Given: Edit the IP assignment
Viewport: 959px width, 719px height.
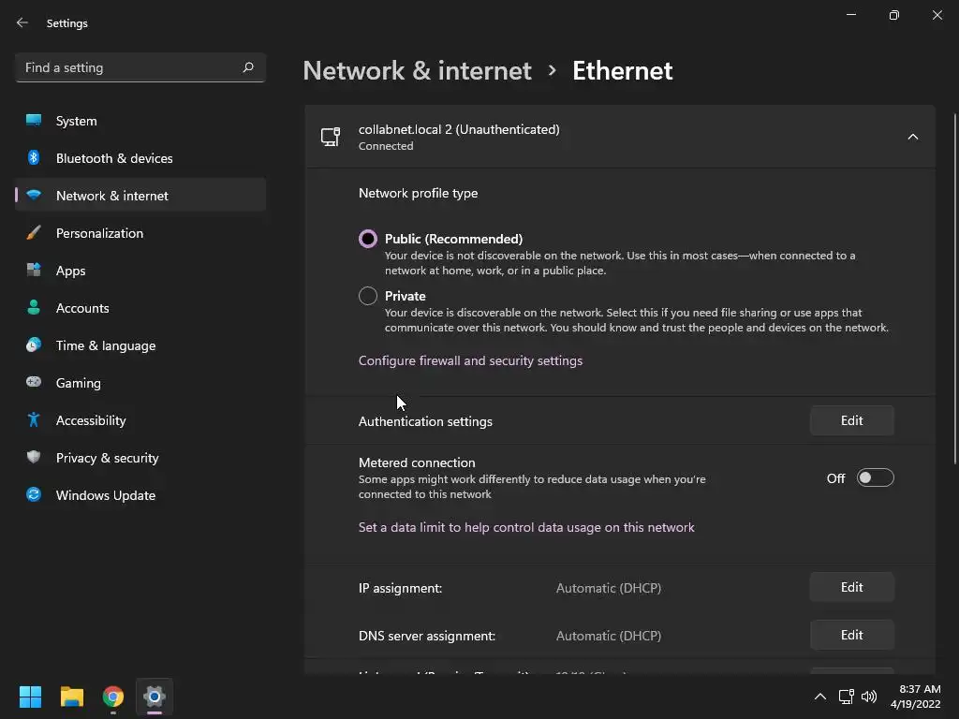Looking at the screenshot, I should click(851, 588).
